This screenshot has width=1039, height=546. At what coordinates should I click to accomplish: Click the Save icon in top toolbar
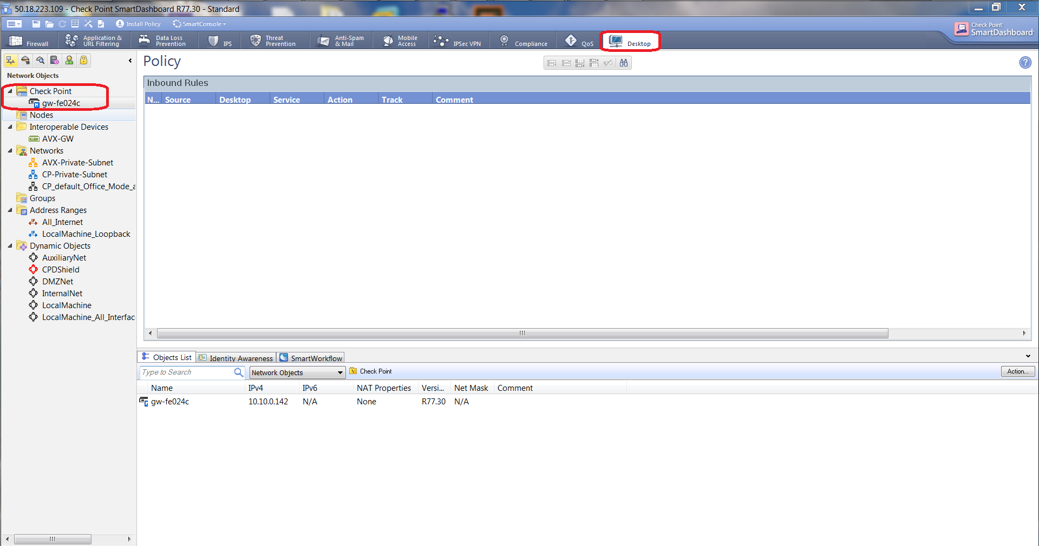pyautogui.click(x=36, y=24)
